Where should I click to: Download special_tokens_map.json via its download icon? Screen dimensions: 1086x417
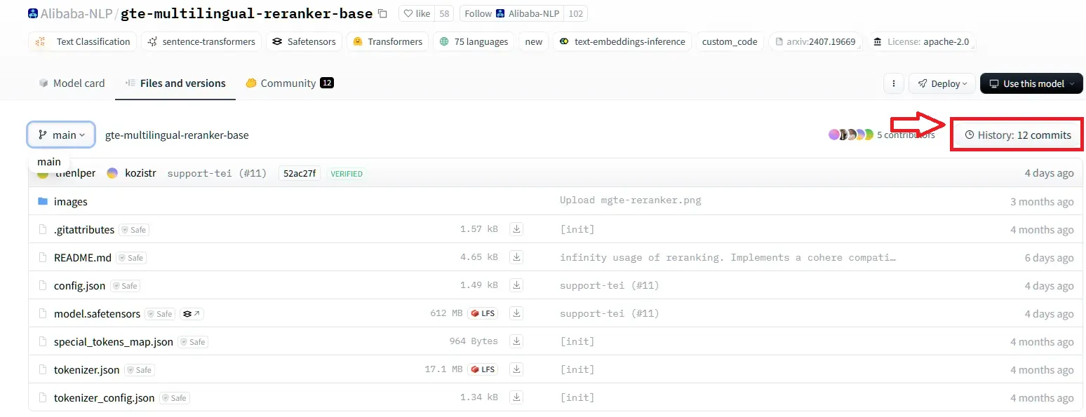pos(516,341)
